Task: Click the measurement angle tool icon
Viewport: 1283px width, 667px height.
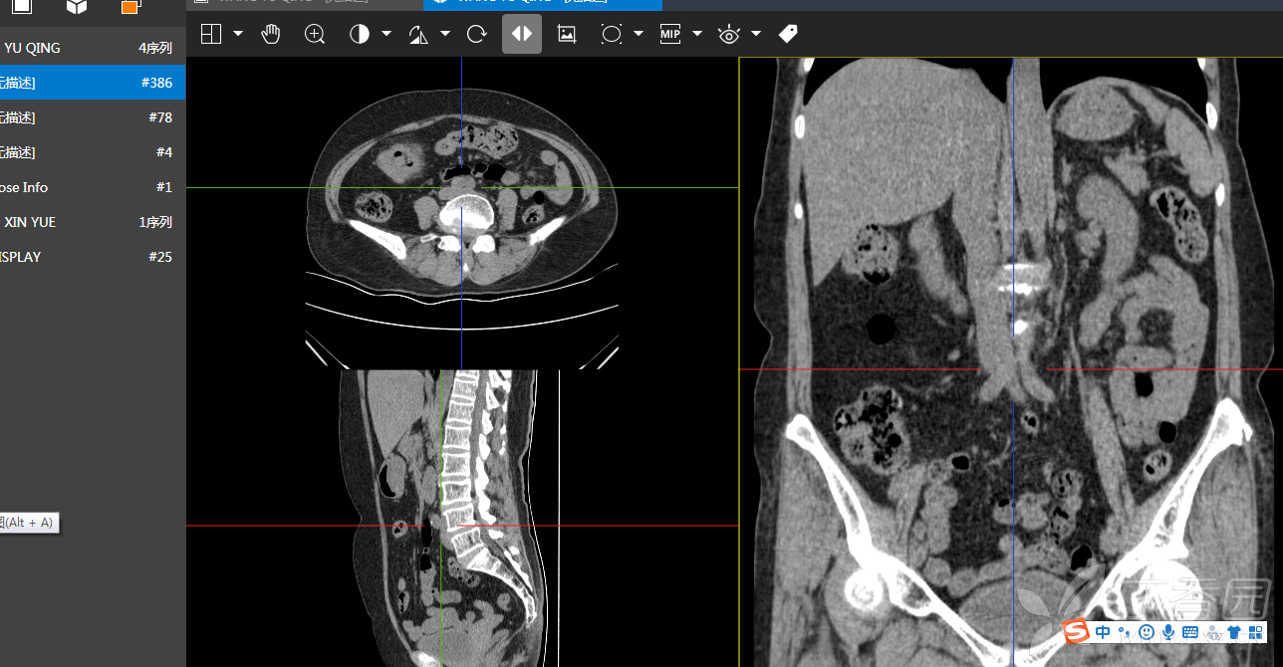Action: click(418, 34)
